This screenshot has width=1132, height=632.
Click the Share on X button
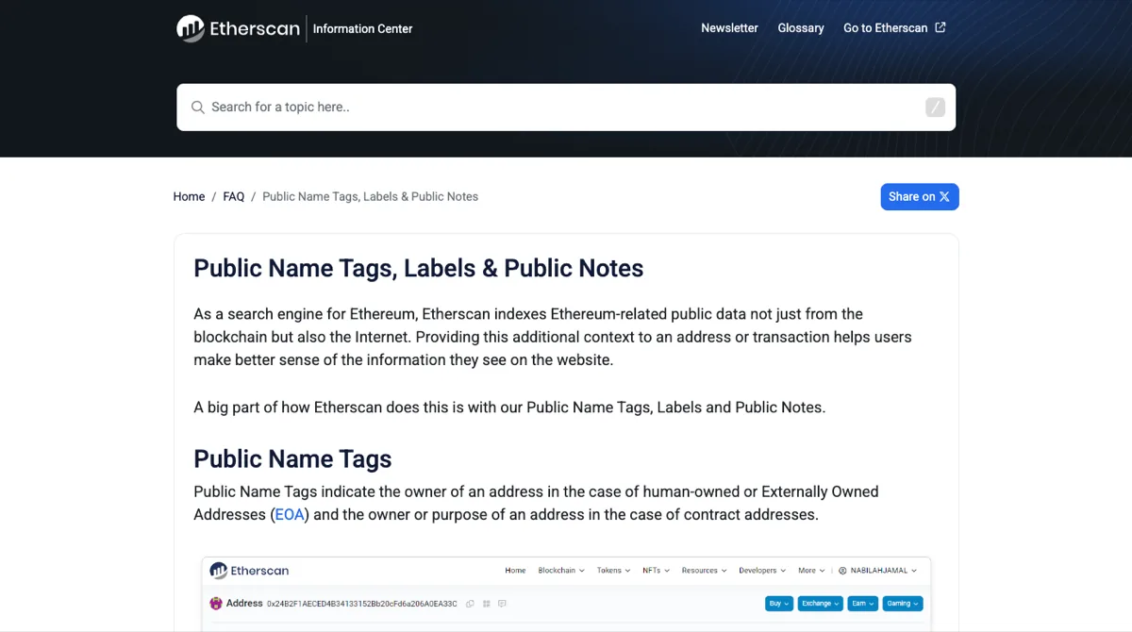click(920, 196)
